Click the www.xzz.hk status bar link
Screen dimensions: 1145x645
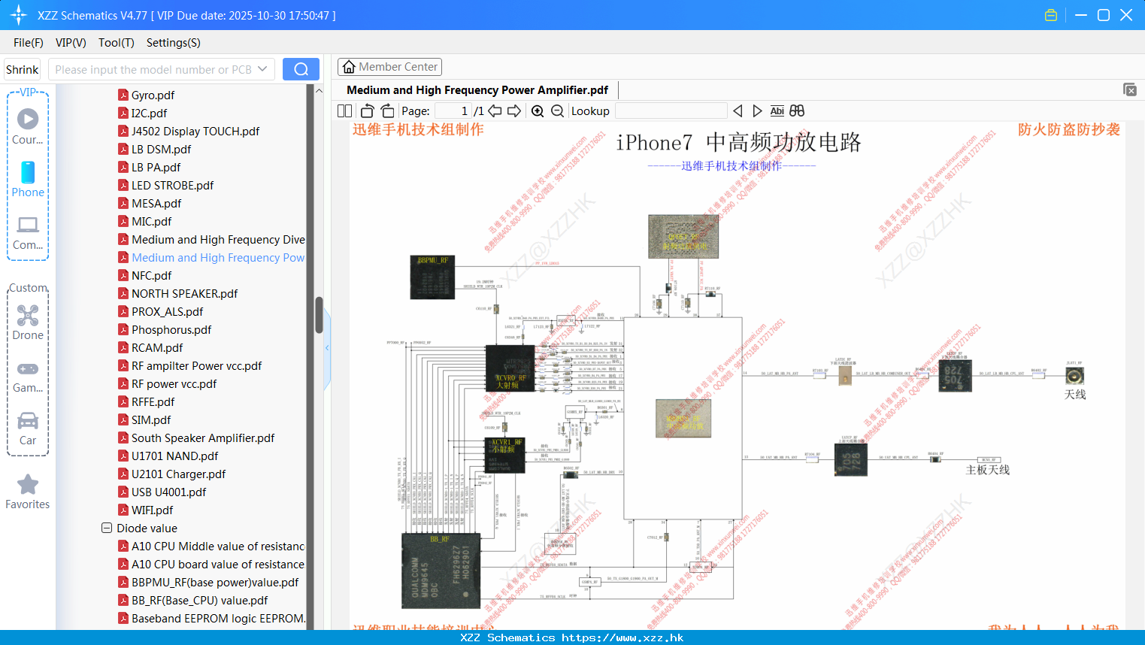pyautogui.click(x=622, y=637)
